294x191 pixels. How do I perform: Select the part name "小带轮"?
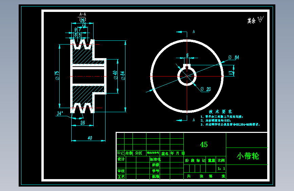(x=248, y=156)
